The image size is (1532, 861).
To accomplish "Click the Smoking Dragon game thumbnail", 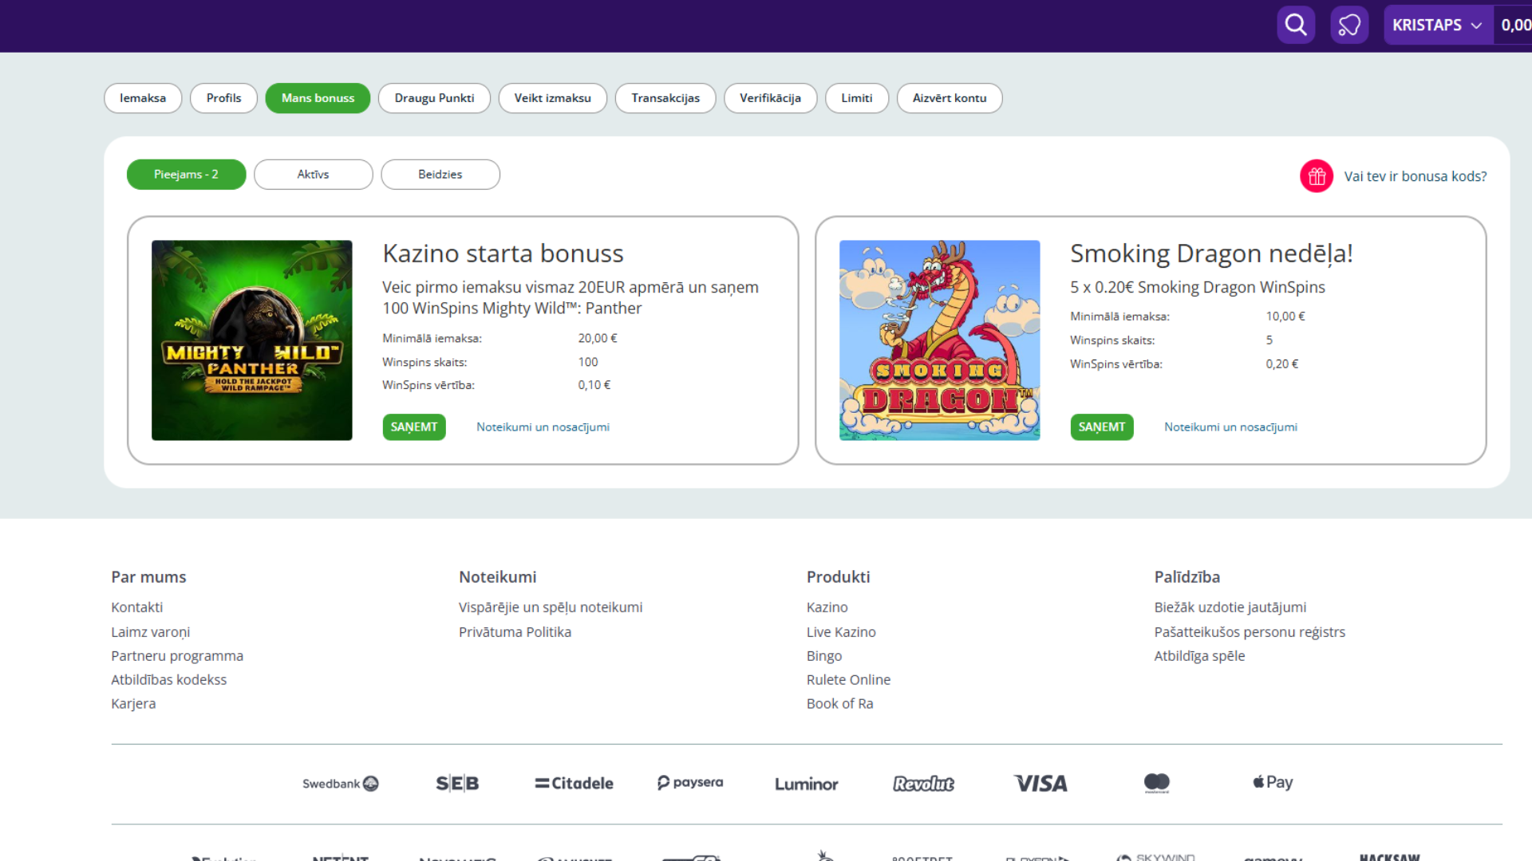I will pyautogui.click(x=939, y=340).
